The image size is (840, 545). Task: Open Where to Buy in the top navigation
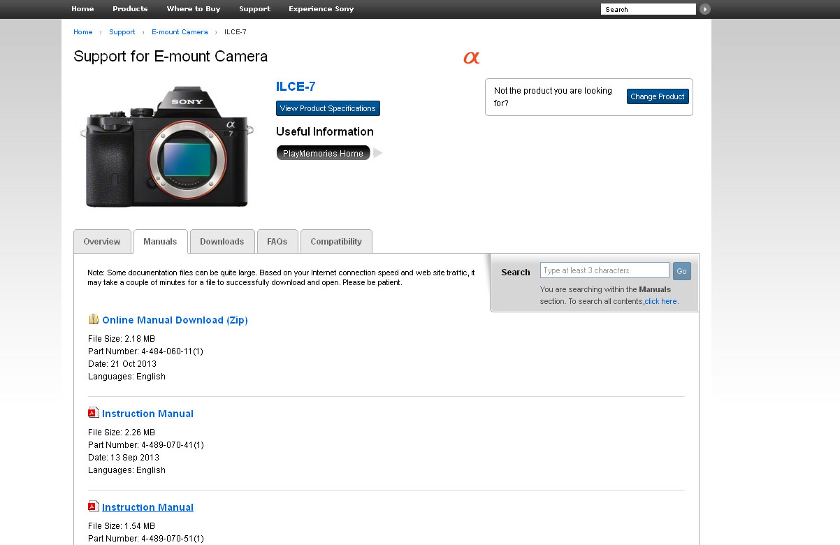coord(193,9)
